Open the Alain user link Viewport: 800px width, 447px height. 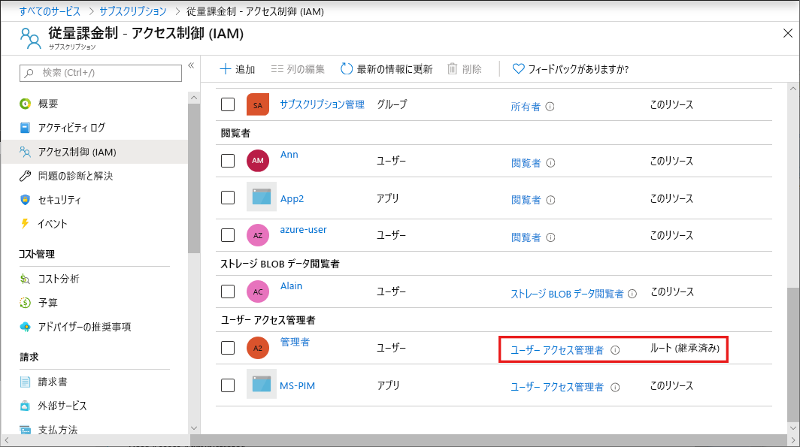tap(291, 286)
